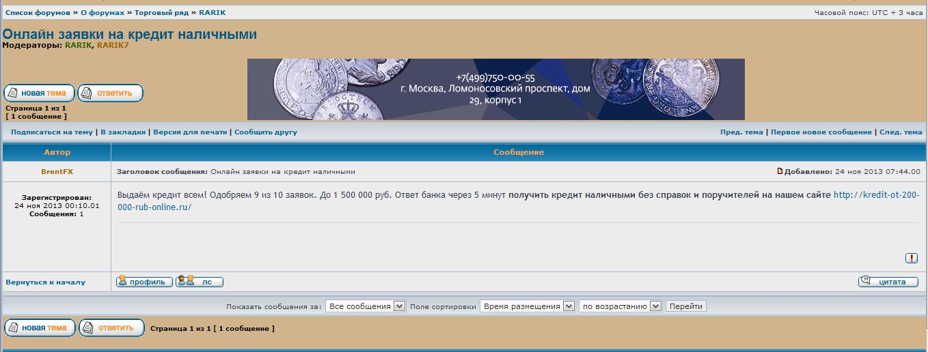
Task: Report post via red exclamation icon
Action: point(912,258)
